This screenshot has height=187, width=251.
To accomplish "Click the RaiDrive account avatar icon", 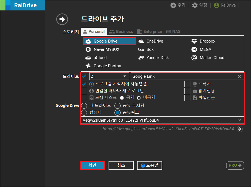I will point(216,5).
